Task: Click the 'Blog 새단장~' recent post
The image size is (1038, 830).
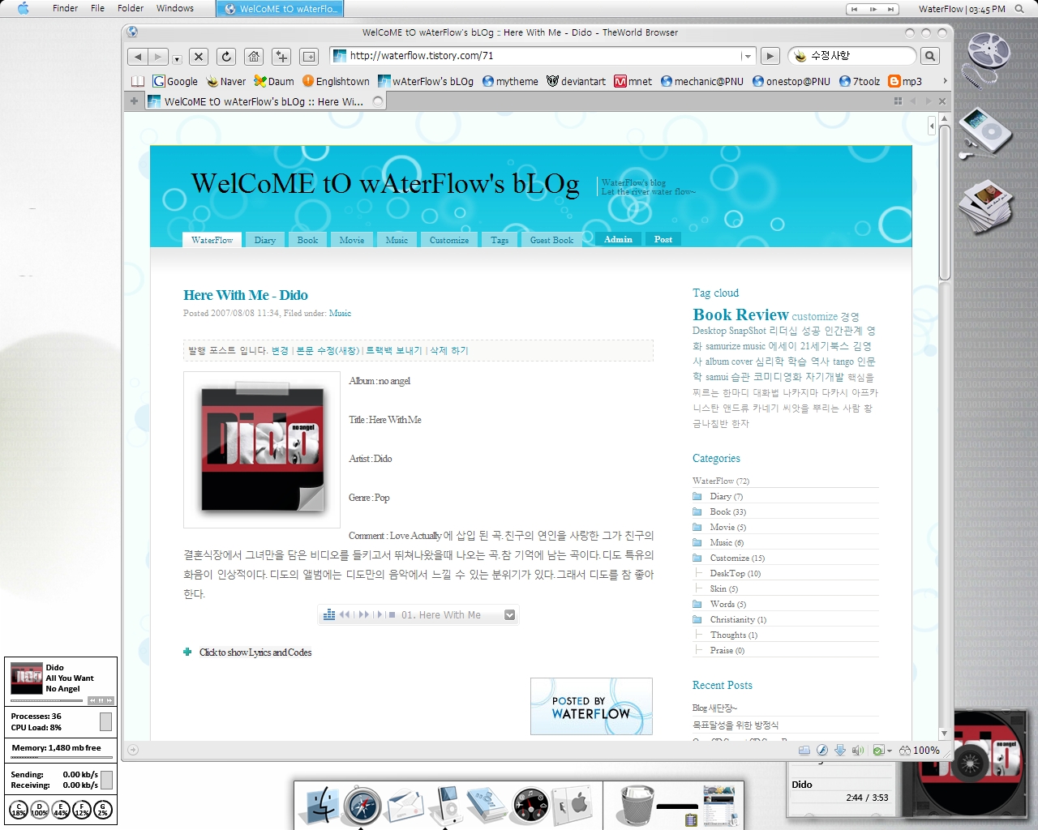Action: (714, 708)
